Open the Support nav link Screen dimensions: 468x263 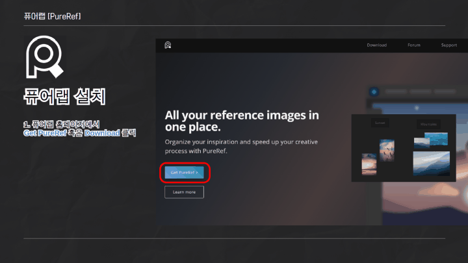449,45
